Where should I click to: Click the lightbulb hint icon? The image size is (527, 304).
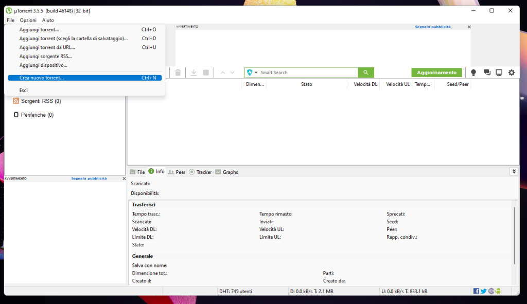[473, 73]
